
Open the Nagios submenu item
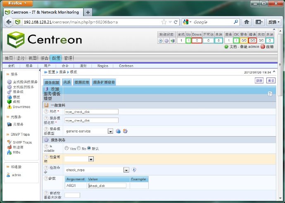tap(103, 66)
